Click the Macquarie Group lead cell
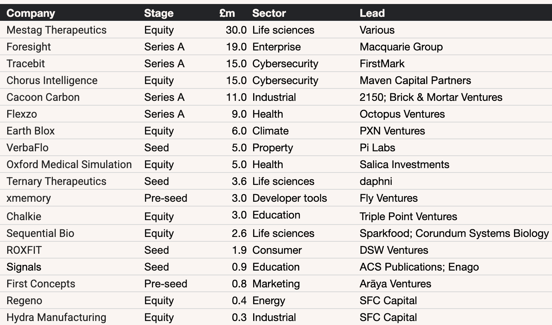The image size is (552, 325). click(401, 47)
